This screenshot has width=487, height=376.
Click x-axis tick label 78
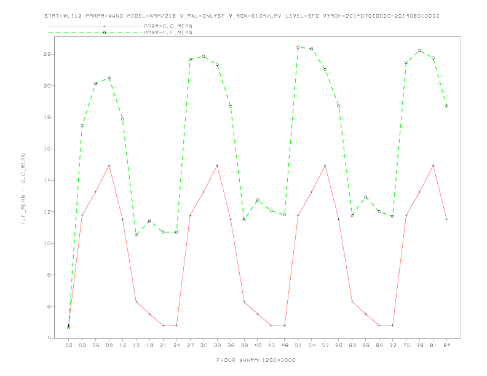tap(420, 345)
